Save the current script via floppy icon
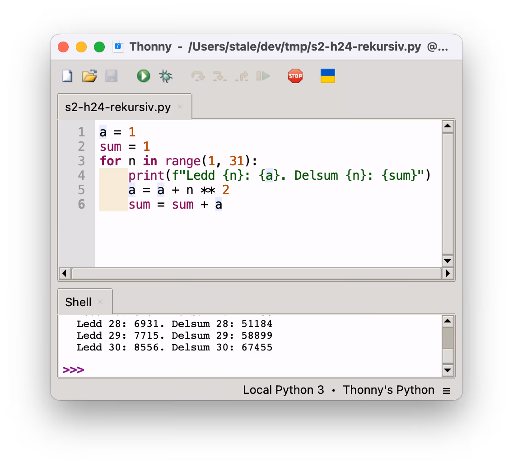This screenshot has height=467, width=513. pyautogui.click(x=111, y=76)
